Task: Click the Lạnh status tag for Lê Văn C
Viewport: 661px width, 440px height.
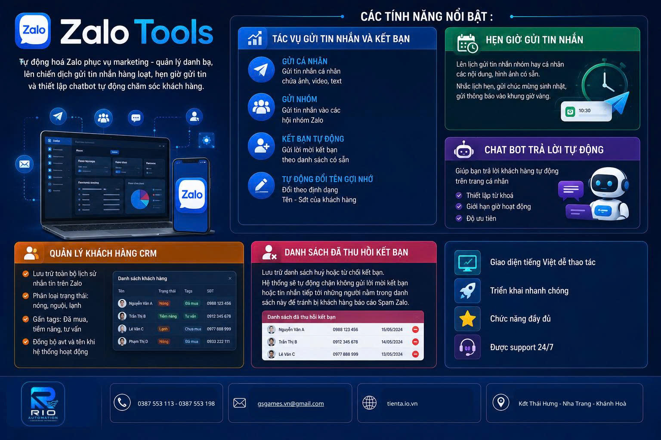Action: point(164,329)
